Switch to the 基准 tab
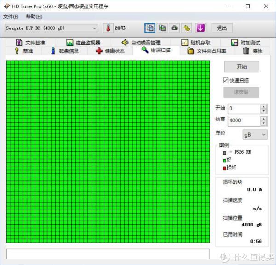Viewport: 276px width, 265px height. click(24, 51)
